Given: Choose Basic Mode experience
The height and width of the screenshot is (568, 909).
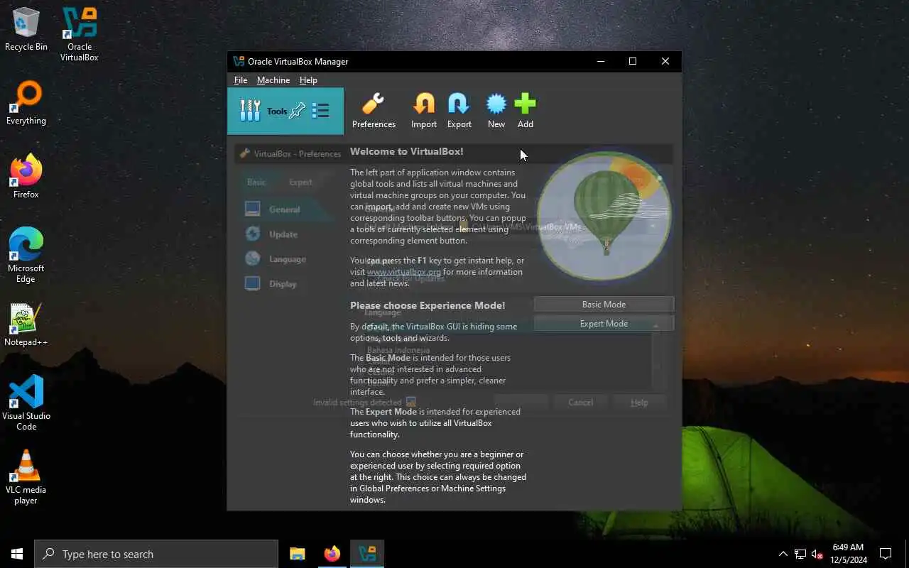Looking at the screenshot, I should (x=604, y=305).
